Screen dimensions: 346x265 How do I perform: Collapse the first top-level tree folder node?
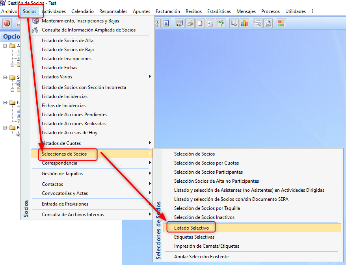(x=5, y=46)
